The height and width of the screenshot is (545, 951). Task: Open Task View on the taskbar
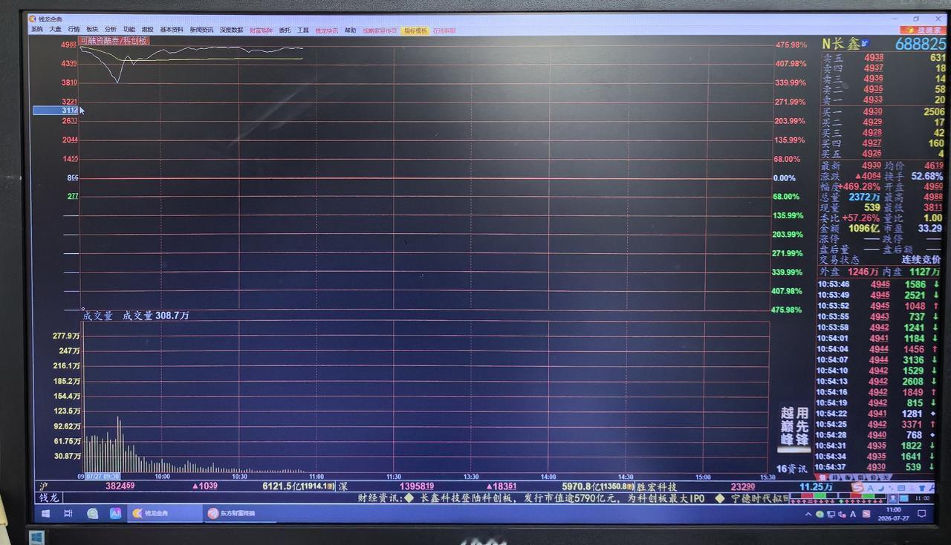coord(68,513)
